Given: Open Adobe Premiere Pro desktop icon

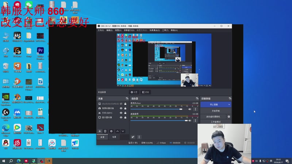Looking at the screenshot, I should 41,53.
